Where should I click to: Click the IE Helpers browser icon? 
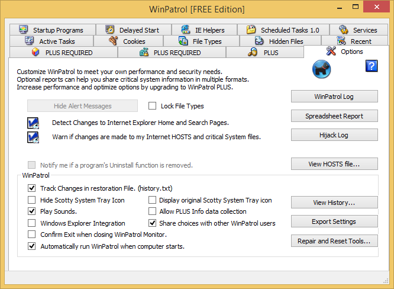(x=186, y=30)
